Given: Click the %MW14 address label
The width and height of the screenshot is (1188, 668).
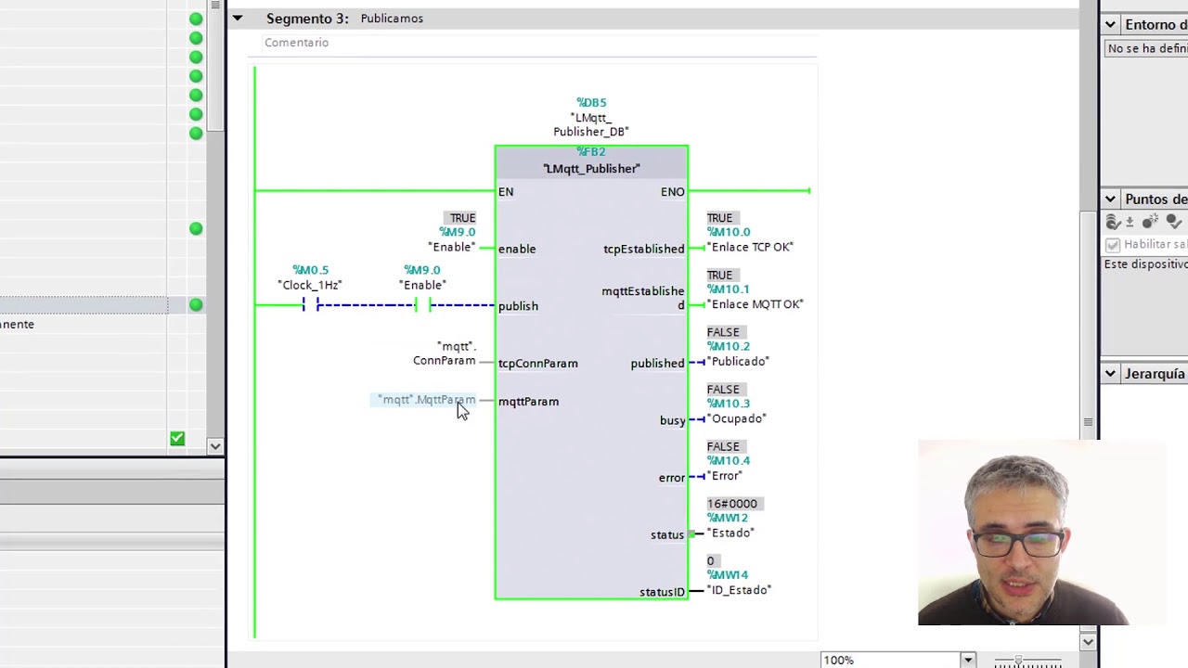Looking at the screenshot, I should tap(728, 575).
